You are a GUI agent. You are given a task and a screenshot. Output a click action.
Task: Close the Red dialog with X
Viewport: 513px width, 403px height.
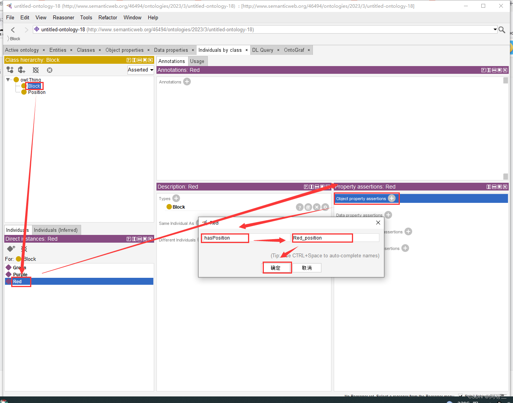click(x=378, y=223)
